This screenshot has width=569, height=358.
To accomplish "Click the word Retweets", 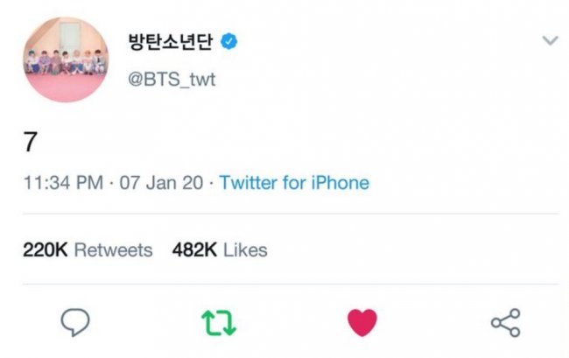I will pyautogui.click(x=113, y=250).
